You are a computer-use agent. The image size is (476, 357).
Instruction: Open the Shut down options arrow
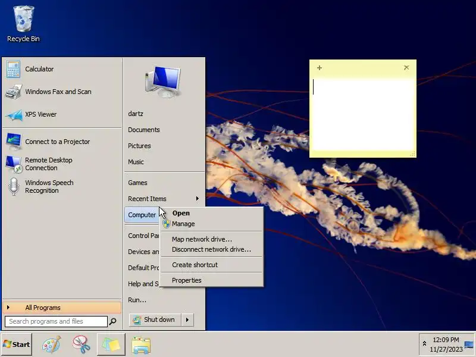click(187, 320)
